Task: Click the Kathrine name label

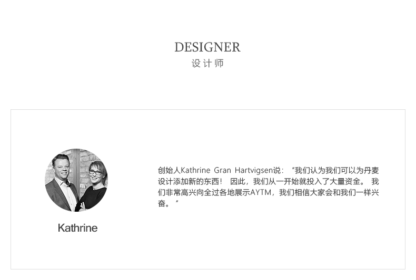Action: coord(77,228)
